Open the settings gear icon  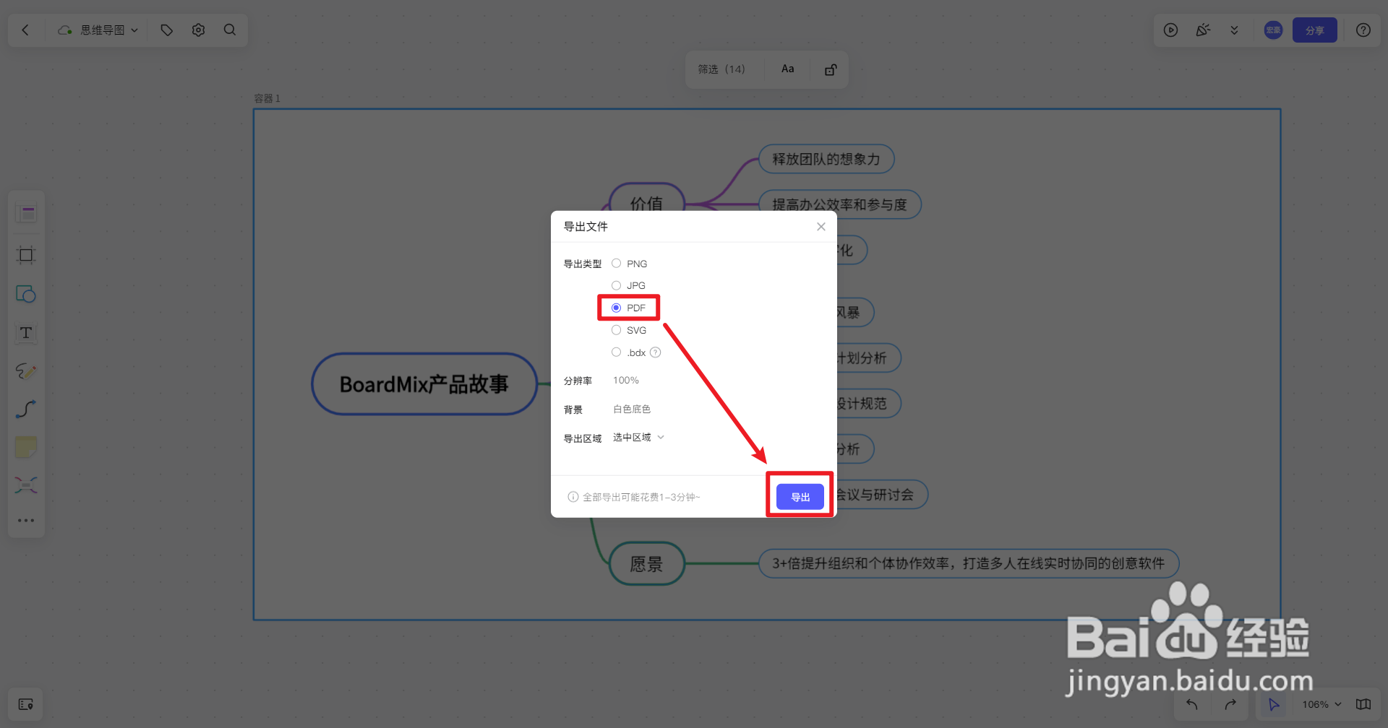coord(198,30)
